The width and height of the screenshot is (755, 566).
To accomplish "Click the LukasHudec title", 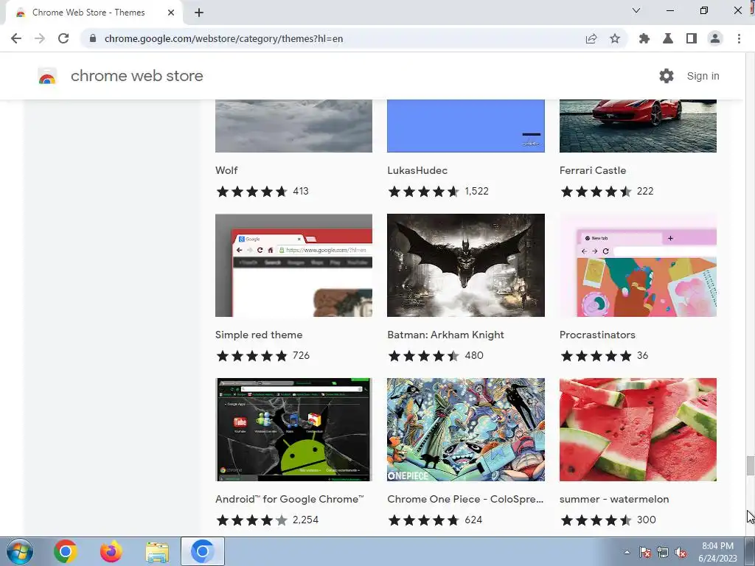I will point(417,170).
